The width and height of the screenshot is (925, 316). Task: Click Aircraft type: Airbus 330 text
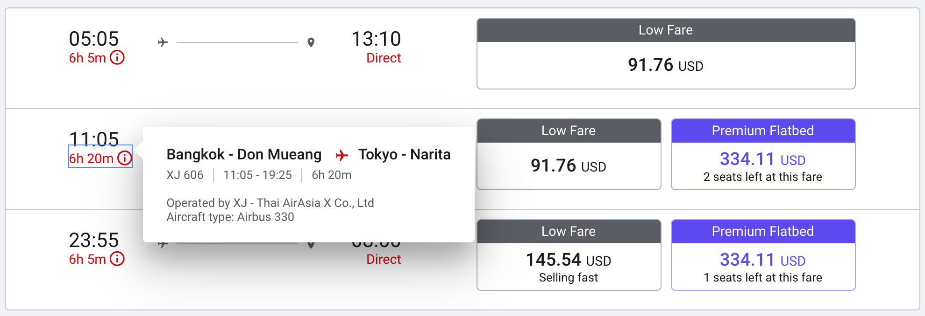(x=230, y=217)
